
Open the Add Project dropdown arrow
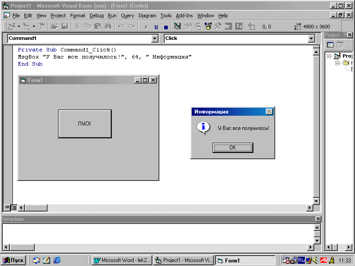tap(19, 27)
